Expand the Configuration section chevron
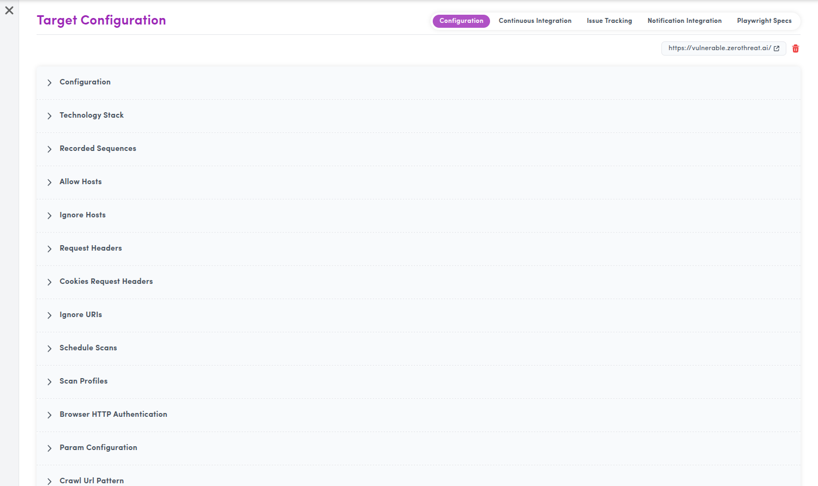Image resolution: width=818 pixels, height=486 pixels. click(49, 83)
